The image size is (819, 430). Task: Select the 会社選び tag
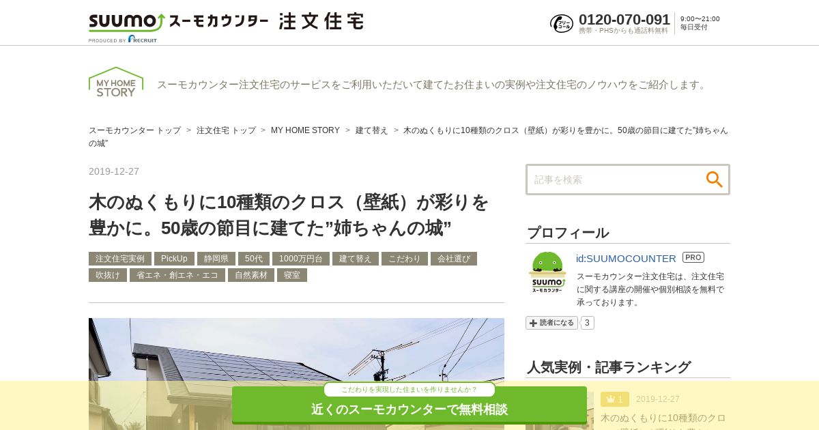pos(454,259)
